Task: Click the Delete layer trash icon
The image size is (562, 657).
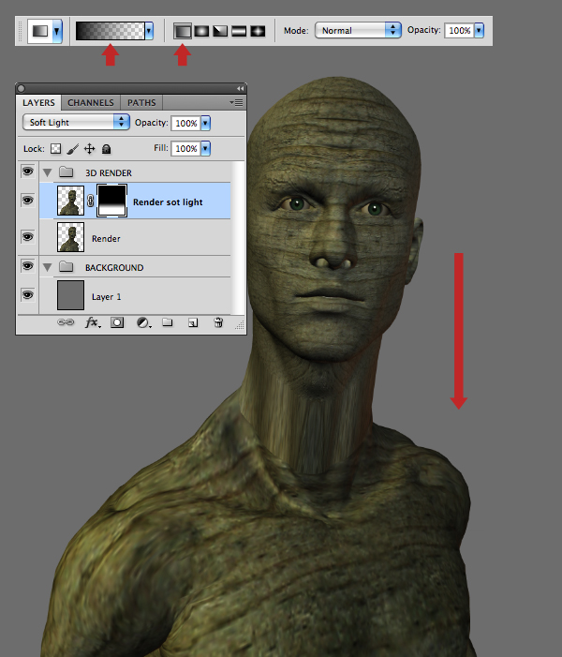Action: [218, 322]
